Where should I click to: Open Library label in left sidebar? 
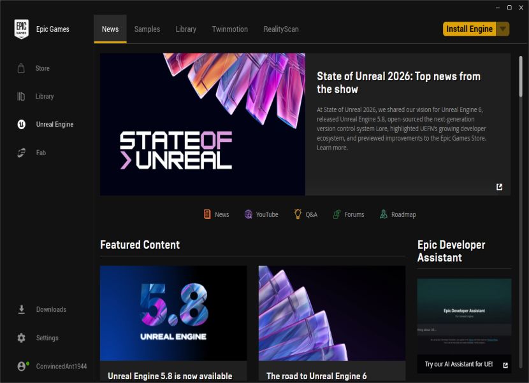[x=45, y=96]
